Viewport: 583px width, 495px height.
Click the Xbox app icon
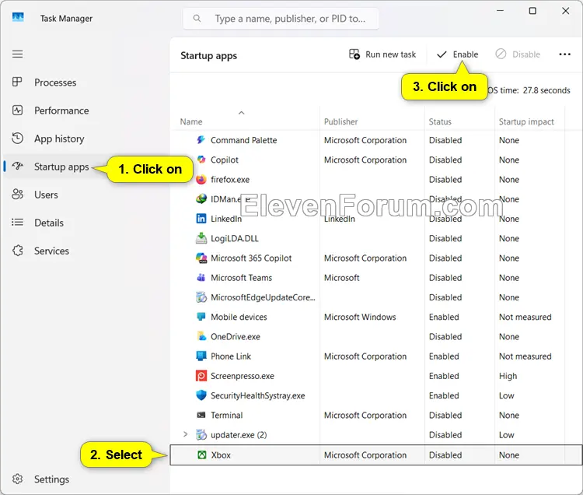(202, 455)
